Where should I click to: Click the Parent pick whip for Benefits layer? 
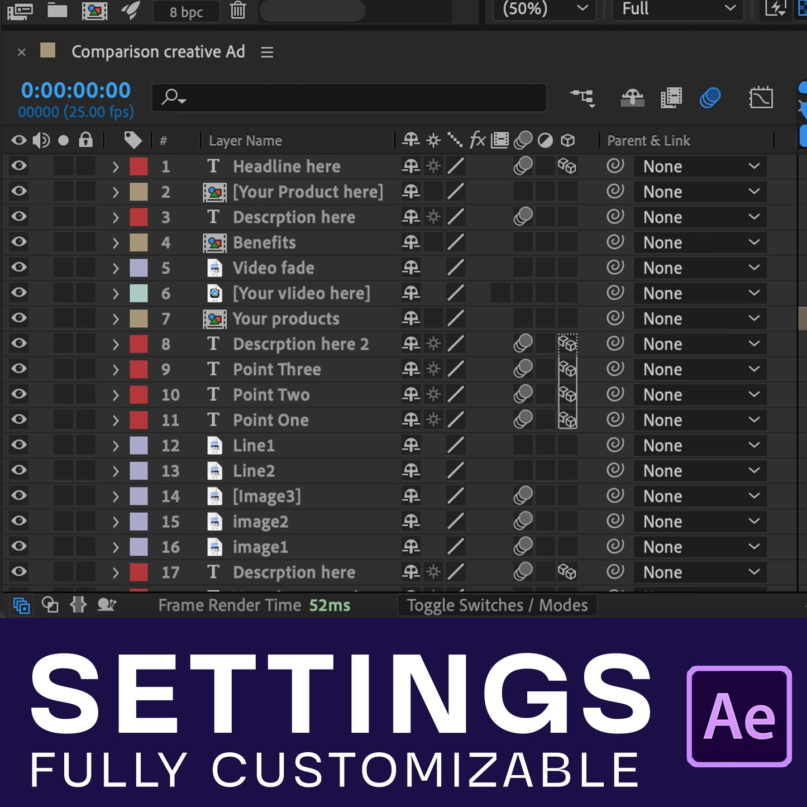[615, 242]
